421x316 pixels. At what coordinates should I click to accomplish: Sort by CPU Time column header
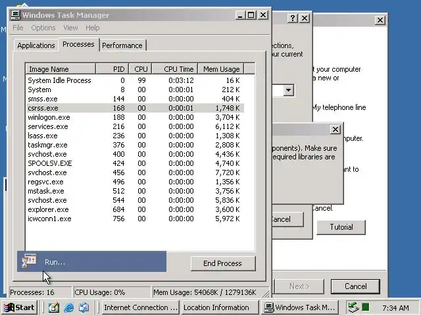click(175, 68)
